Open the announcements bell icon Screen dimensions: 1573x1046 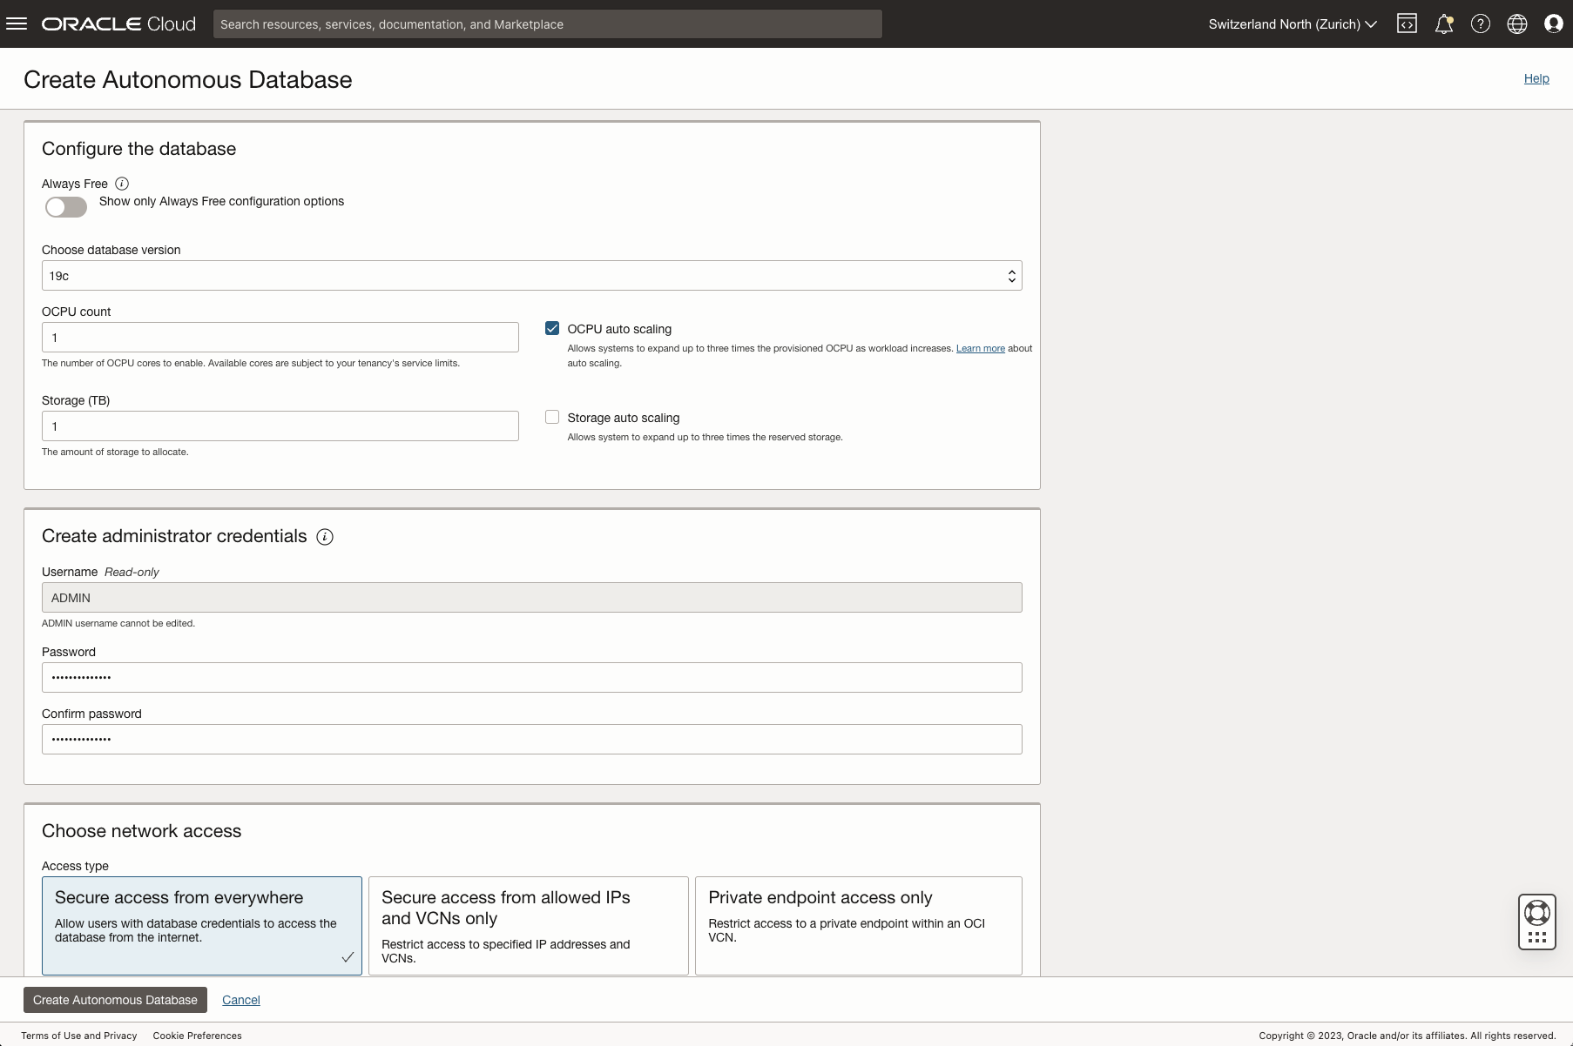[x=1443, y=23]
